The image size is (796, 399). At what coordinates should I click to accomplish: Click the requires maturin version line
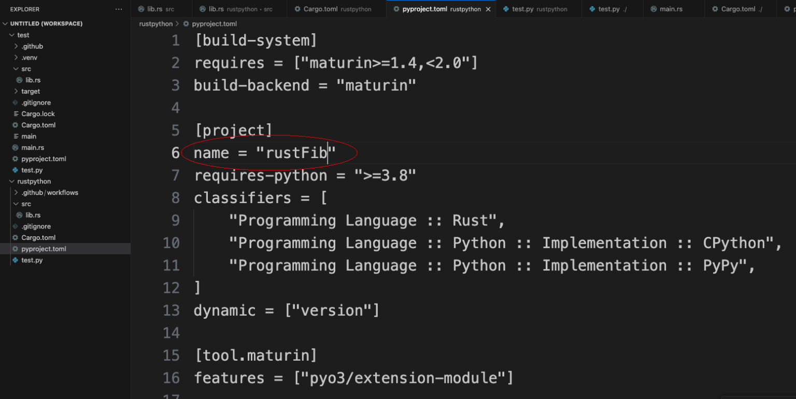336,63
